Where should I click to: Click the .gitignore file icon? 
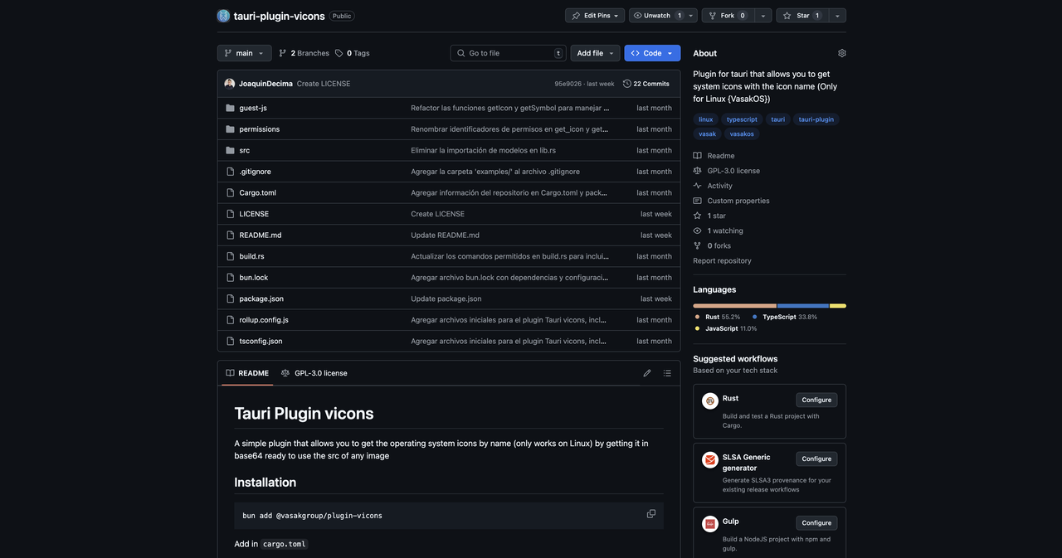pyautogui.click(x=231, y=172)
